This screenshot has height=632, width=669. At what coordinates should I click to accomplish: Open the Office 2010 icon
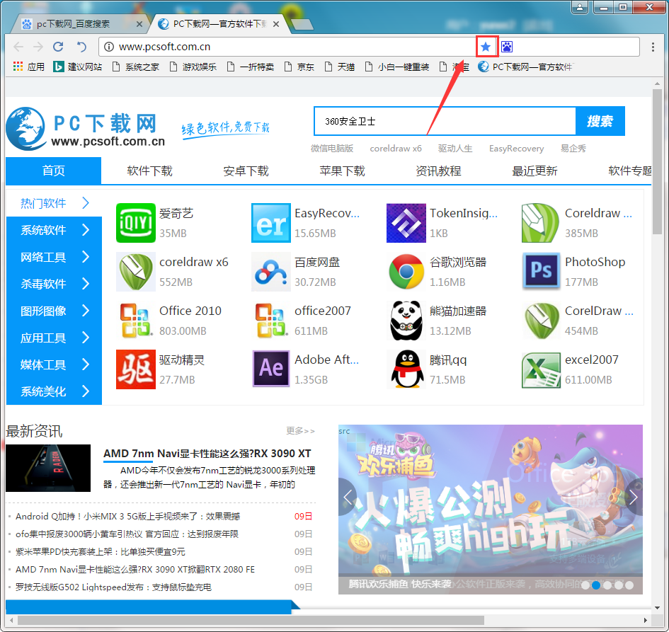pyautogui.click(x=136, y=321)
